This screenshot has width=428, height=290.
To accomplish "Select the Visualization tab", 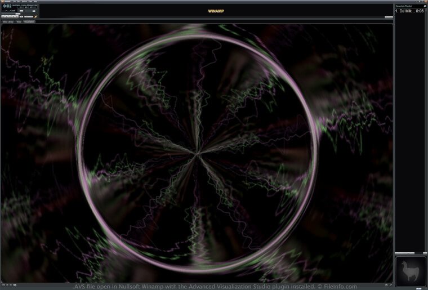I will coord(29,21).
